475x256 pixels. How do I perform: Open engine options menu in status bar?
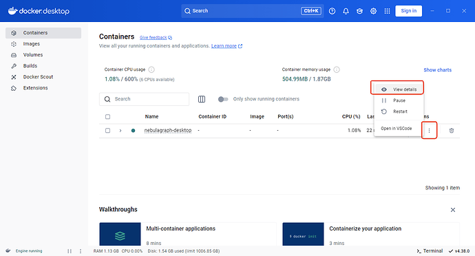pos(81,251)
